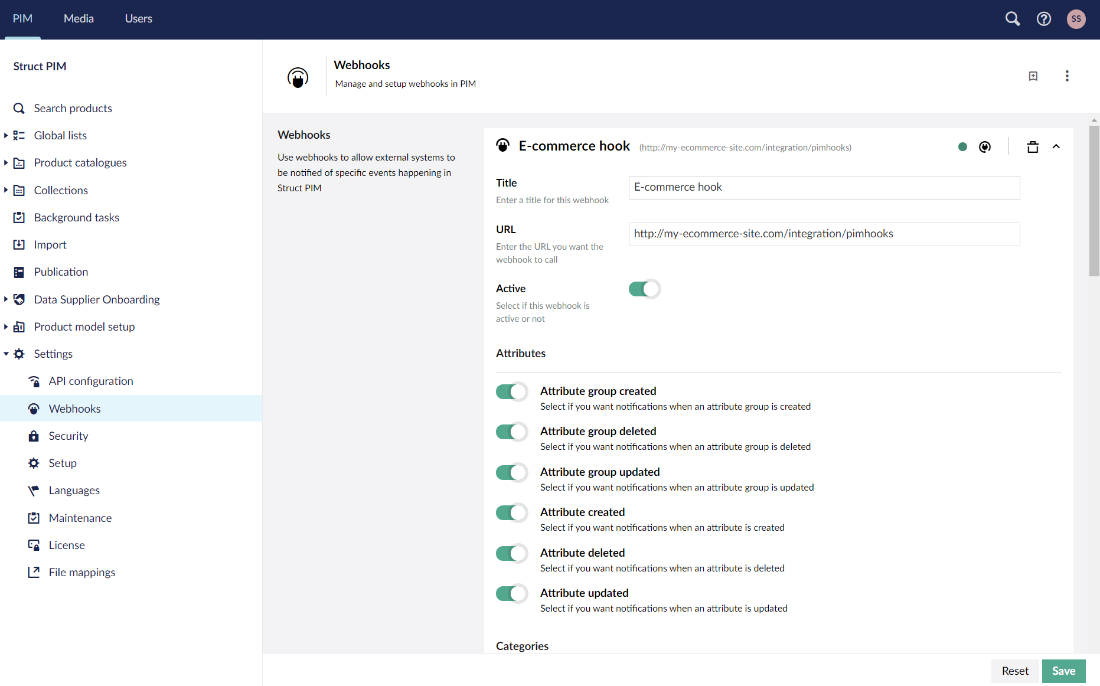This screenshot has height=686, width=1100.
Task: Collapse the E-commerce hook panel
Action: 1056,147
